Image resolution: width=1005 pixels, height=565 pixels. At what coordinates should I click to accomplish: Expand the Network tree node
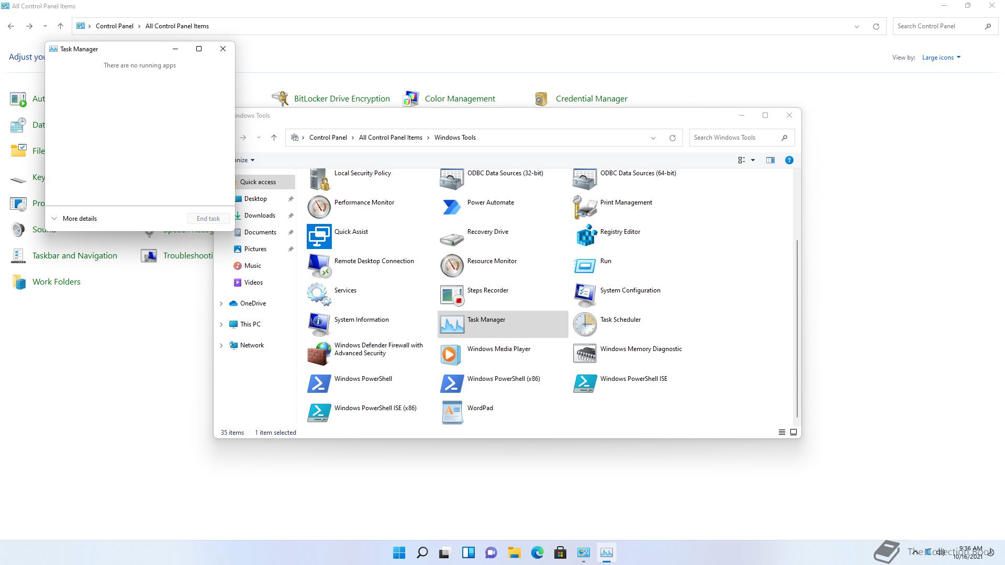point(221,345)
